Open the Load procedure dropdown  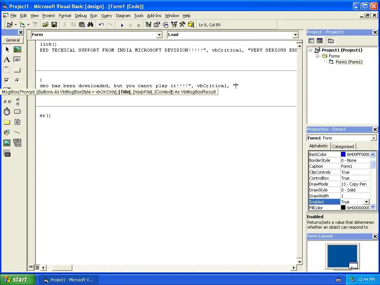[x=295, y=35]
